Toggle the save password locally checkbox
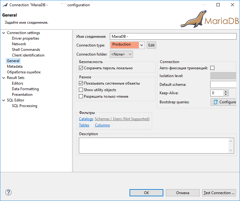 81,68
